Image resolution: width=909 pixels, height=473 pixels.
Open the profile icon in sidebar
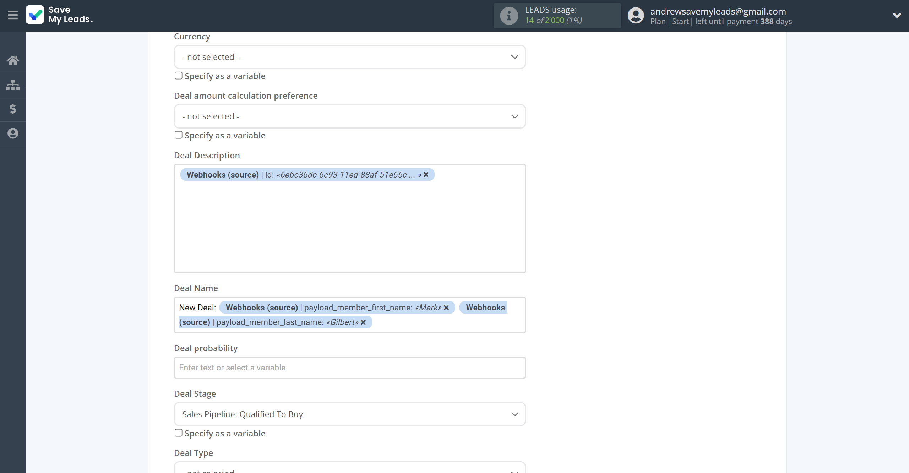coord(13,134)
